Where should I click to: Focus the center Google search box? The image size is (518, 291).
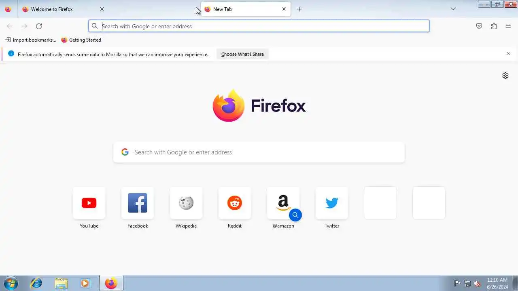tap(259, 152)
